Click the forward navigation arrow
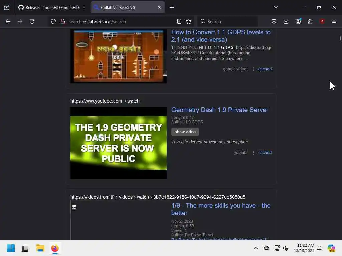 click(x=20, y=22)
